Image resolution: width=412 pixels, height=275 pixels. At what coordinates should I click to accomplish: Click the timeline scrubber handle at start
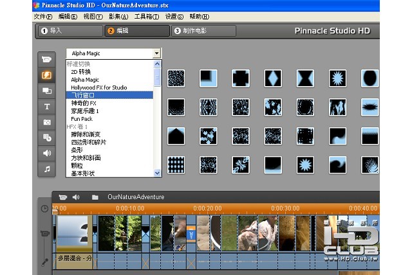[x=55, y=212]
